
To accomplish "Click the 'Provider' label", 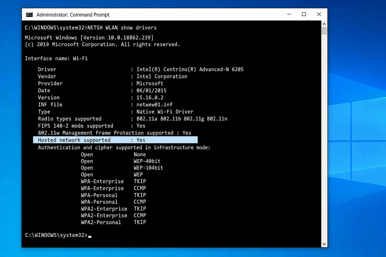I will tap(50, 83).
